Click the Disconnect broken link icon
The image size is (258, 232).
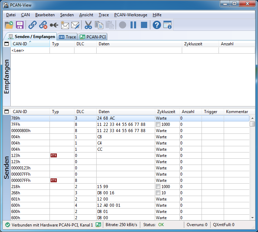43,25
